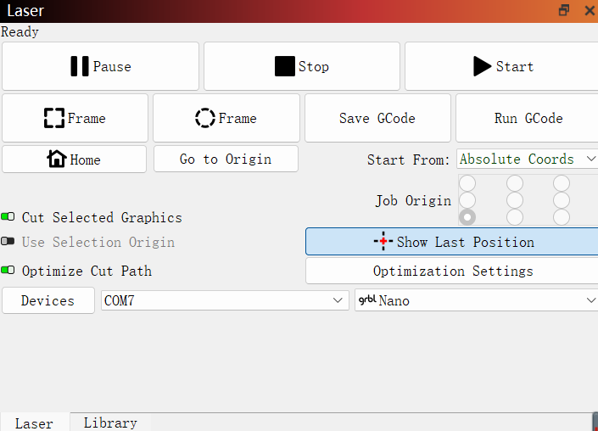Switch to the Library tab
Image resolution: width=598 pixels, height=431 pixels.
[x=110, y=423]
